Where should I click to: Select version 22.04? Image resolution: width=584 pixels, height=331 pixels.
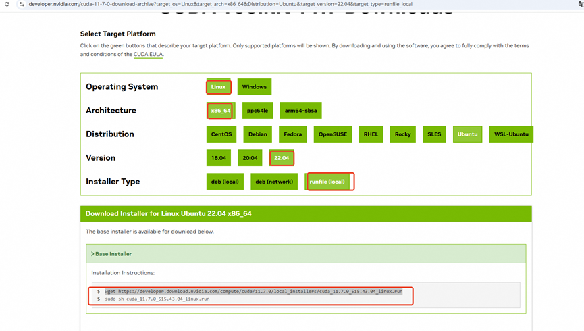coord(282,158)
